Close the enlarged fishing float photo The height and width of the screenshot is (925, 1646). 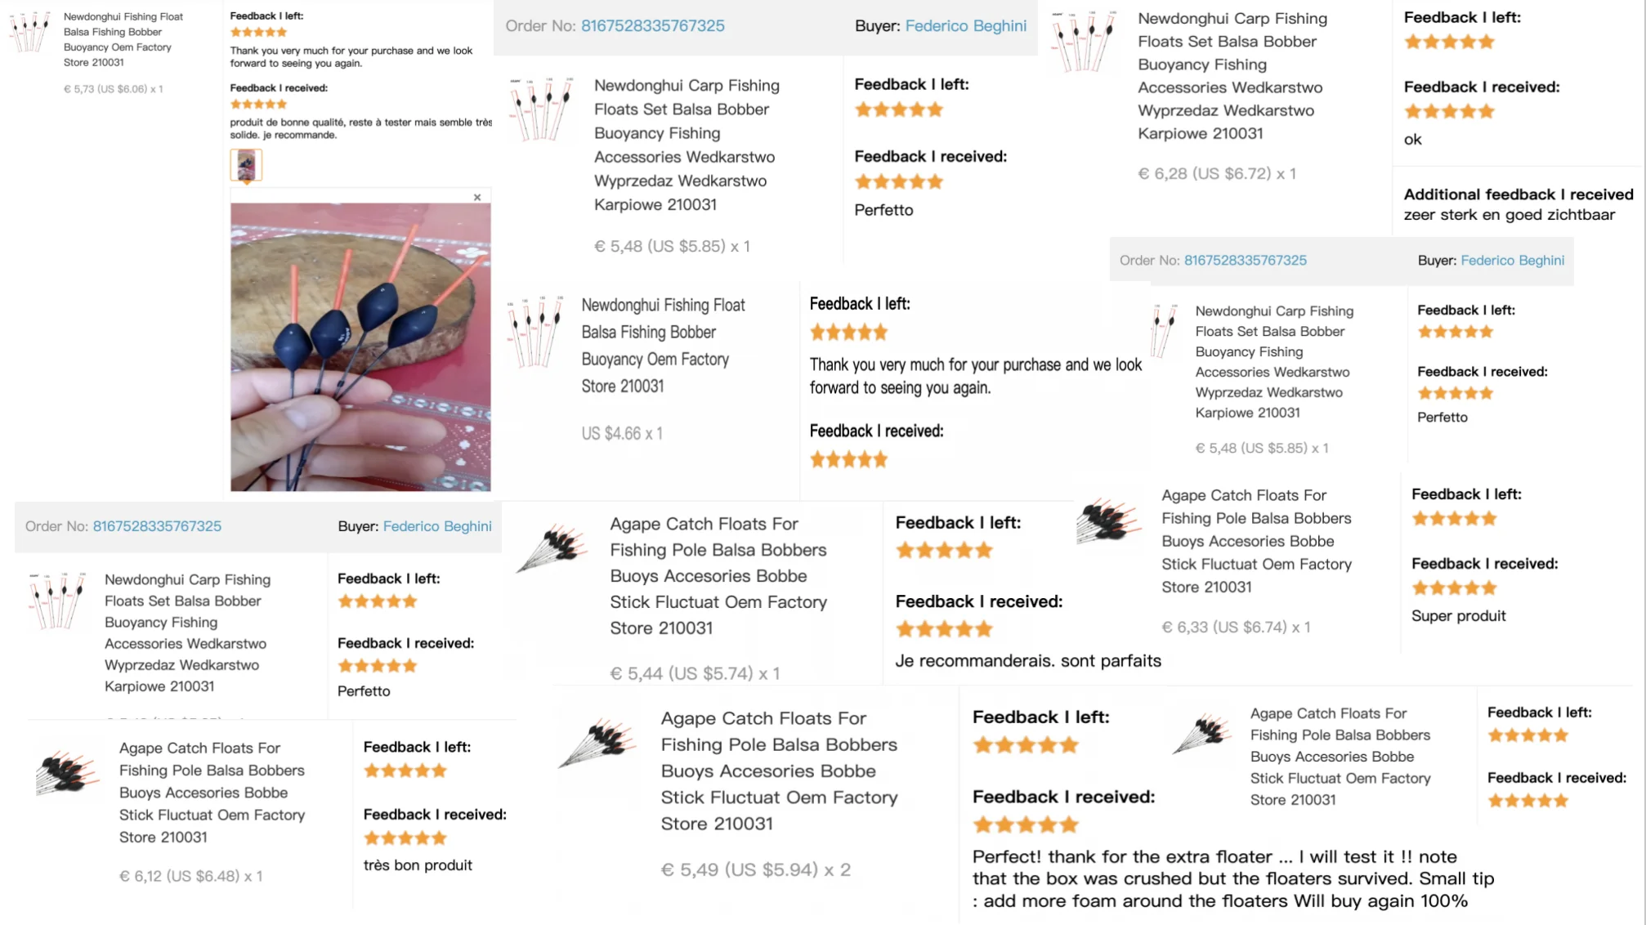(477, 197)
